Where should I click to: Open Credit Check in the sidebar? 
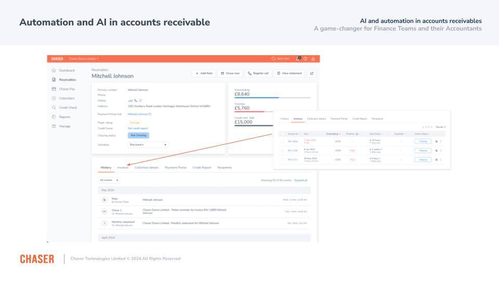click(64, 107)
